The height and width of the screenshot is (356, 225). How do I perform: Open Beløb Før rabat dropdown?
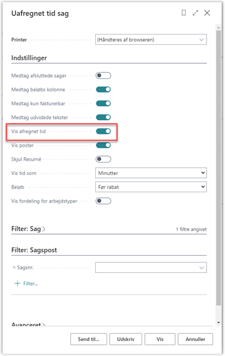click(151, 187)
